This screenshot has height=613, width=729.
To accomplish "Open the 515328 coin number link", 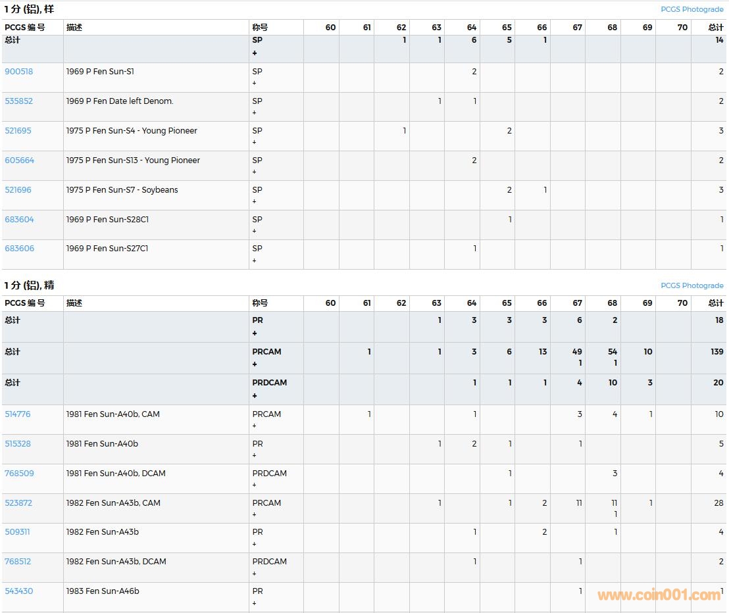I will pyautogui.click(x=18, y=444).
